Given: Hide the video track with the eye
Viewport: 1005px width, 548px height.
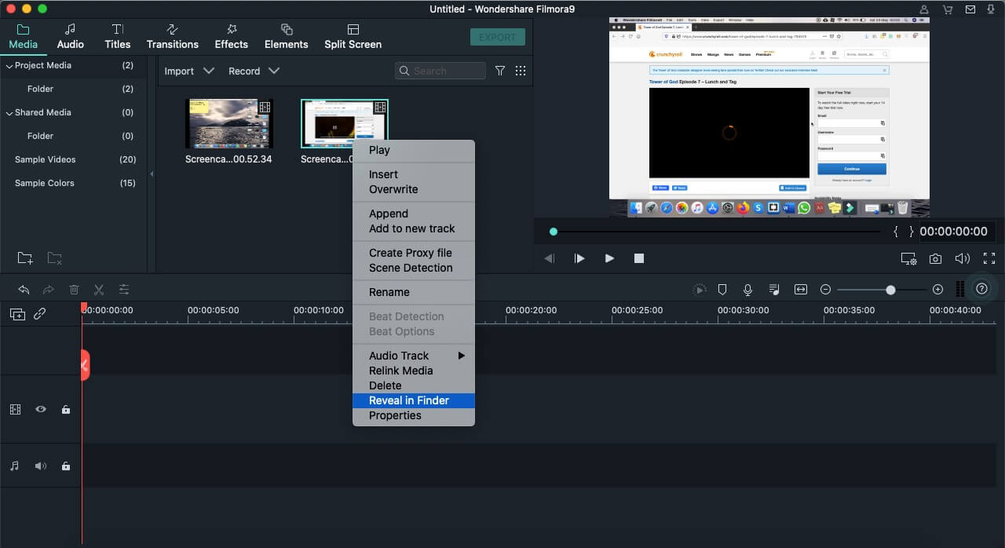Looking at the screenshot, I should click(x=41, y=409).
